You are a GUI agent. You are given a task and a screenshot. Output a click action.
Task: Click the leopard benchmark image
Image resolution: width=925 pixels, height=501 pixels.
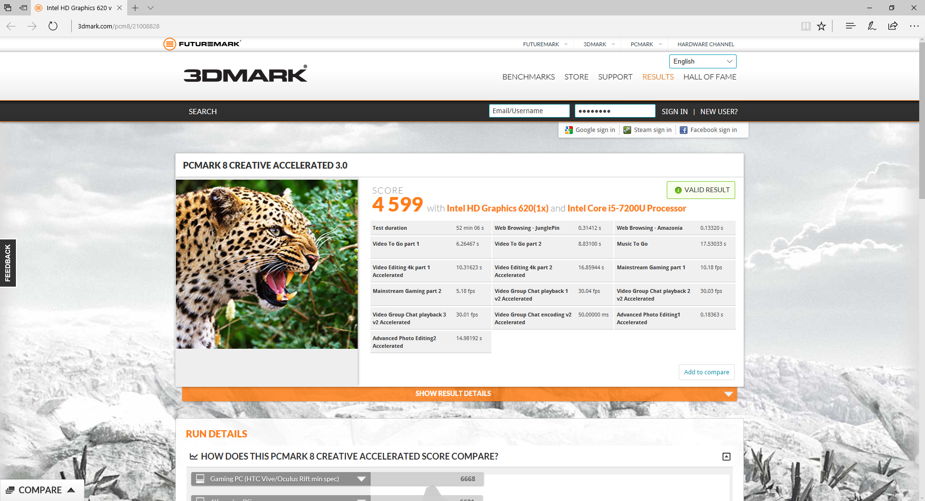coord(267,264)
